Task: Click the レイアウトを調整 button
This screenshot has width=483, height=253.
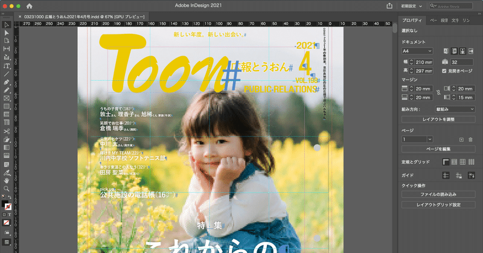Action: (x=438, y=120)
